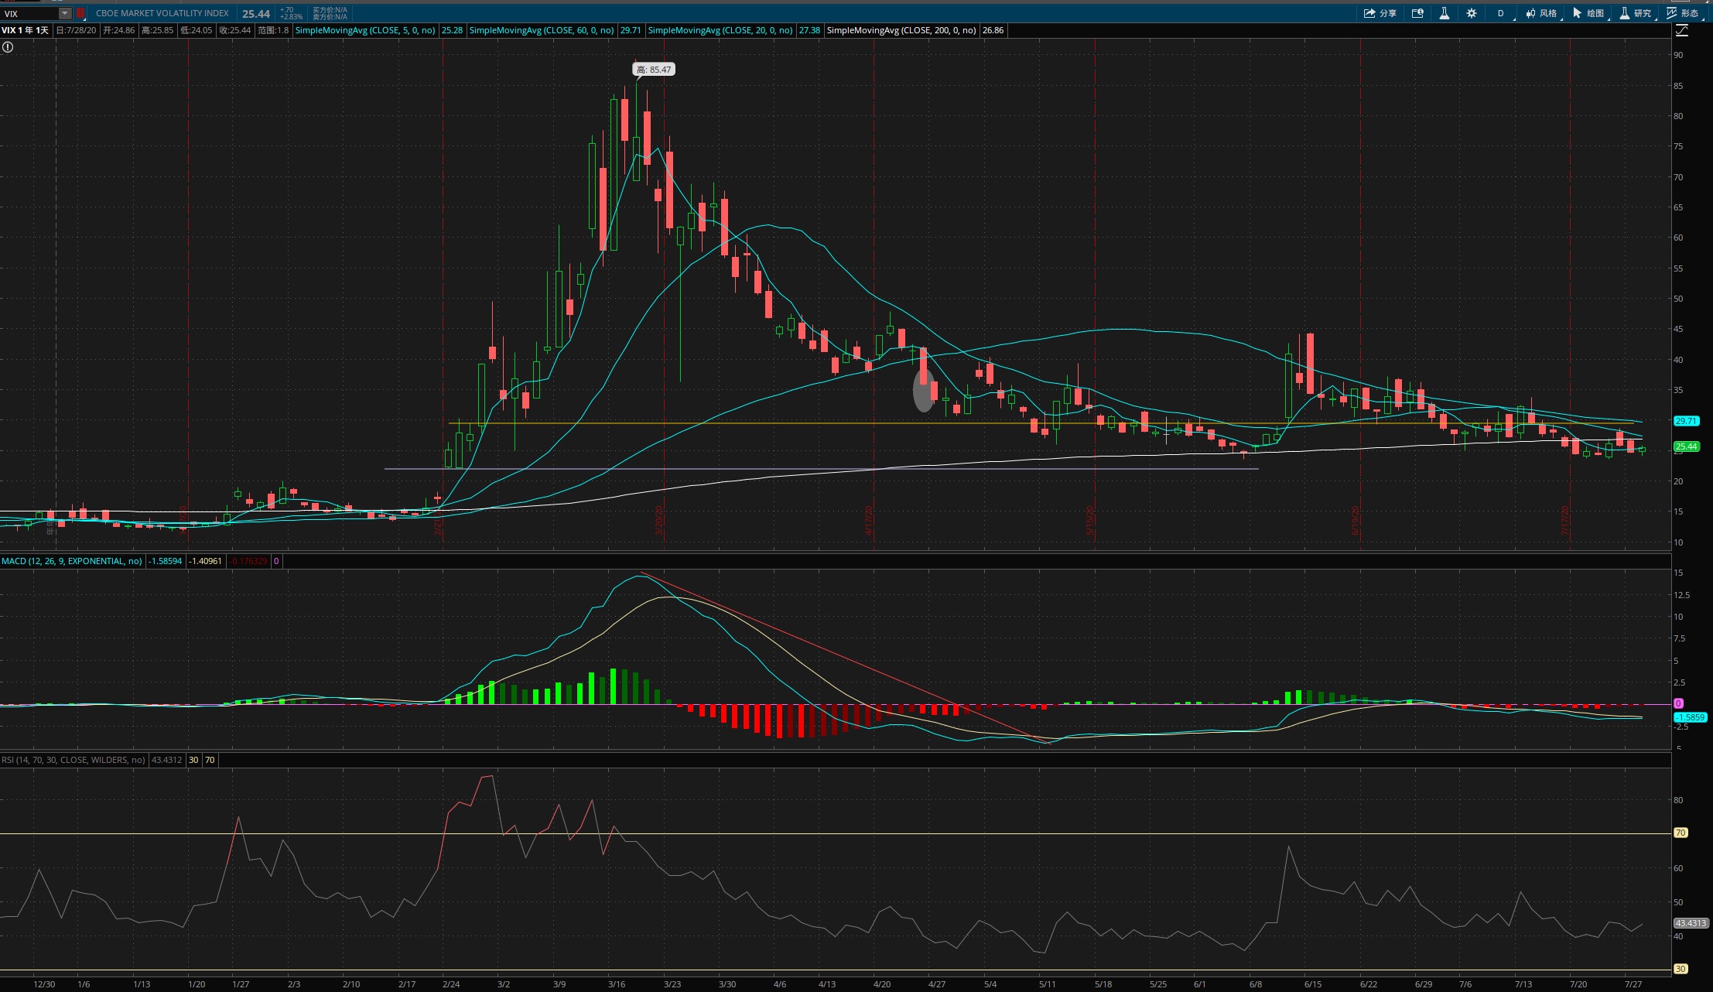Click the 26.86 SMA 200 value
Screen dimensions: 1713x992
point(993,30)
